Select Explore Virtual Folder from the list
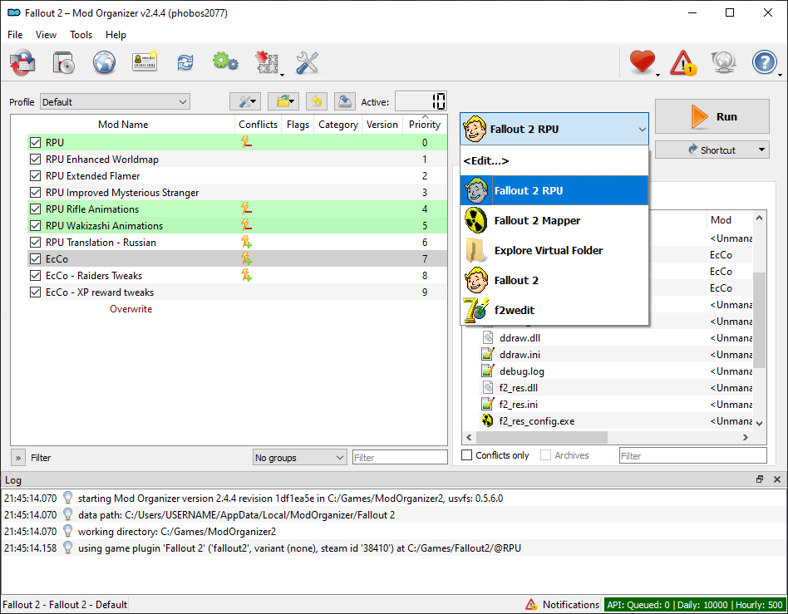The width and height of the screenshot is (788, 614). (x=554, y=250)
